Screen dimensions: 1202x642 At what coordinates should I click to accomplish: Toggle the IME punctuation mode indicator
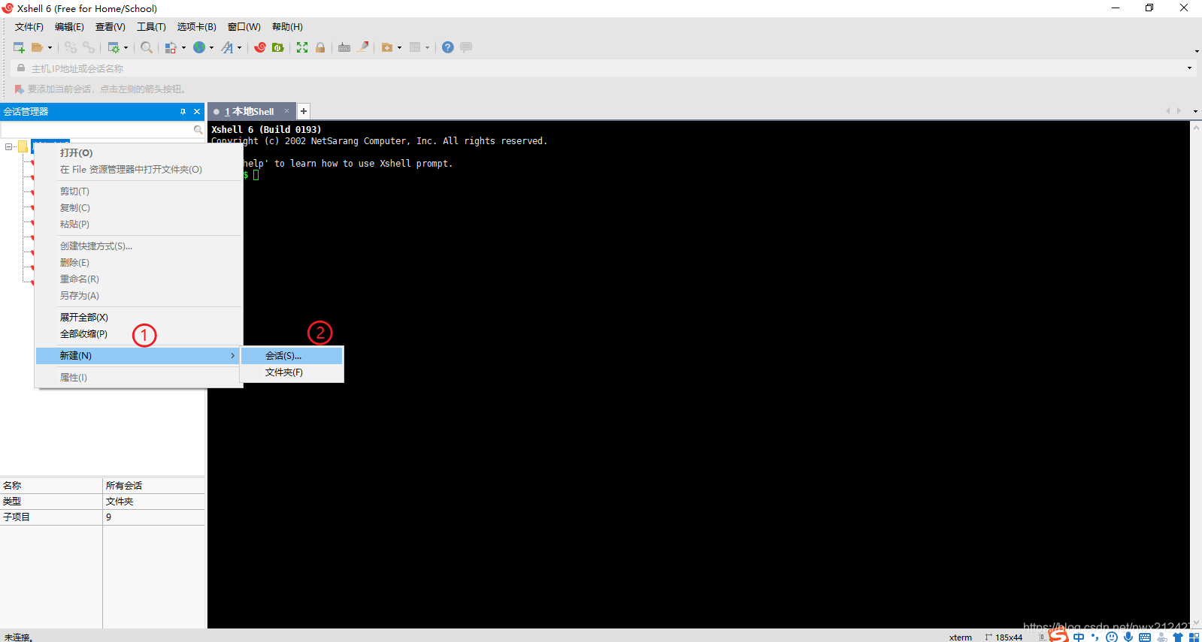[x=1095, y=637]
